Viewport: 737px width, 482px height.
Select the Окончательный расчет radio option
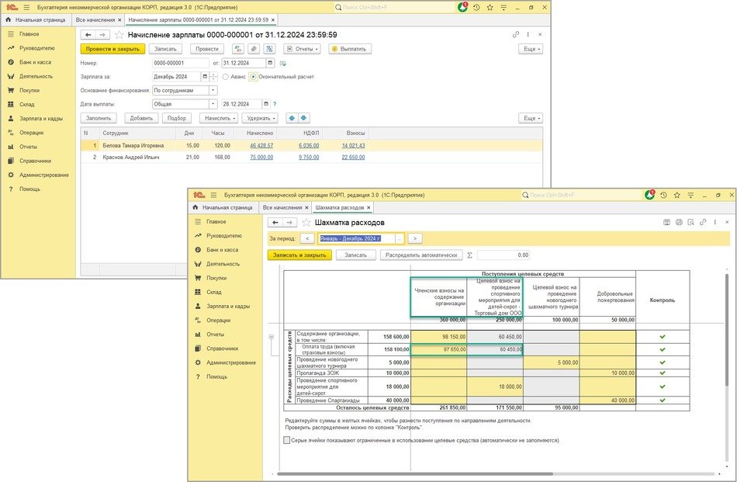[253, 77]
